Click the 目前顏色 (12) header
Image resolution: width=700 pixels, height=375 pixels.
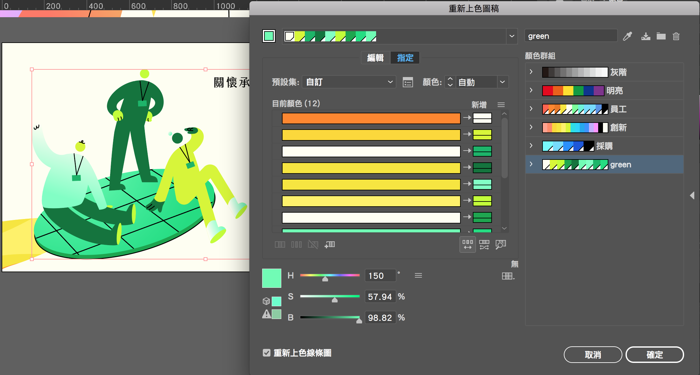pos(296,103)
